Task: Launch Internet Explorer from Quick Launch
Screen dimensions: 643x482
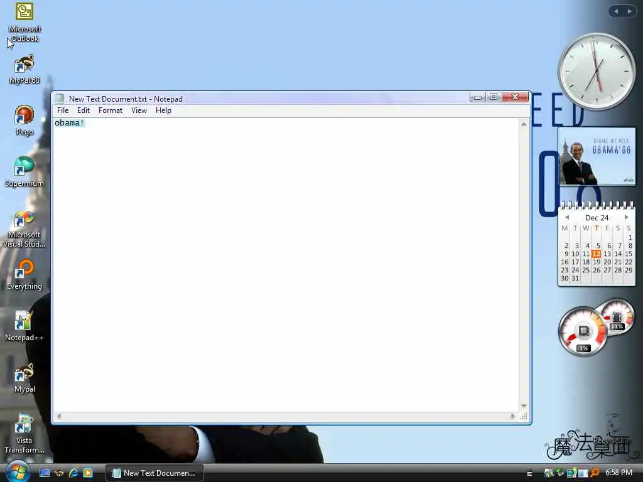Action: pyautogui.click(x=74, y=473)
